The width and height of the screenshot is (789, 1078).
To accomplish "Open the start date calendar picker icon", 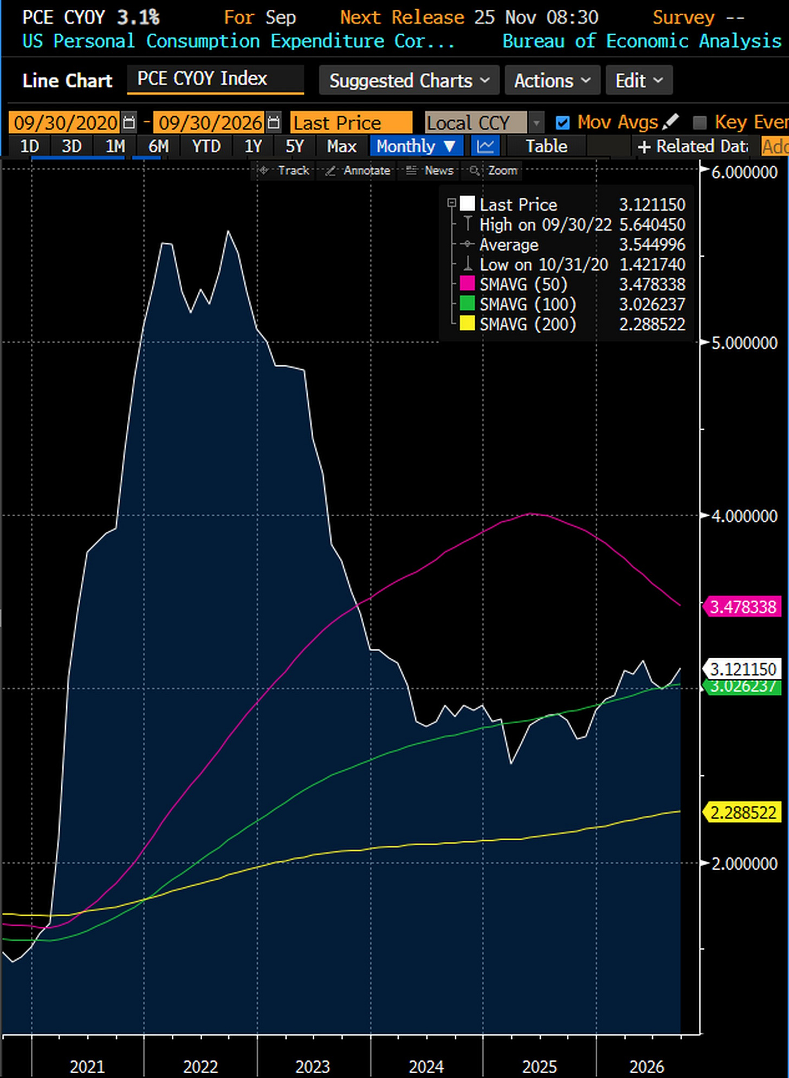I will tap(129, 122).
